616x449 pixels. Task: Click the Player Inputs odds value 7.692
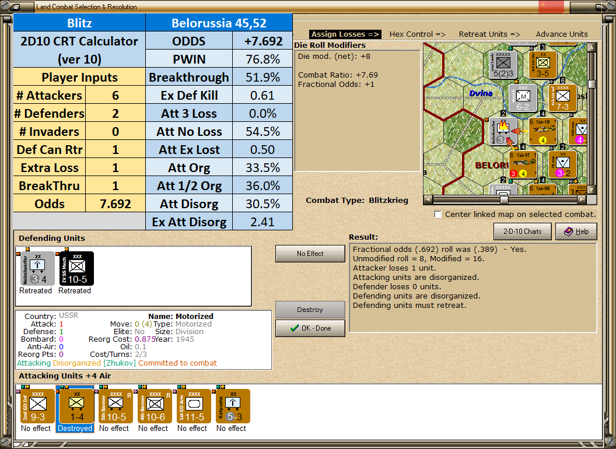(x=115, y=204)
